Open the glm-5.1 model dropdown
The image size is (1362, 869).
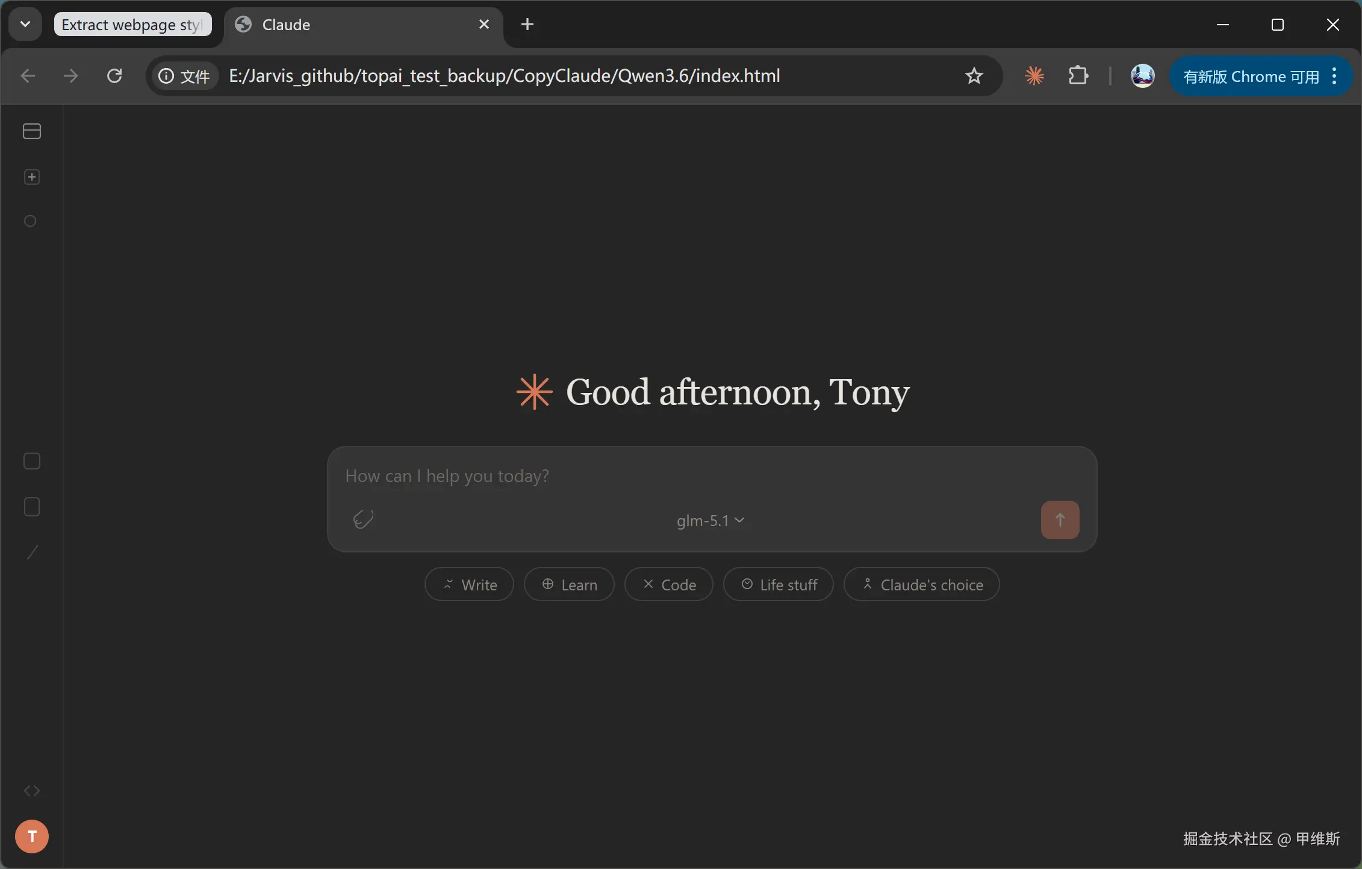click(711, 521)
